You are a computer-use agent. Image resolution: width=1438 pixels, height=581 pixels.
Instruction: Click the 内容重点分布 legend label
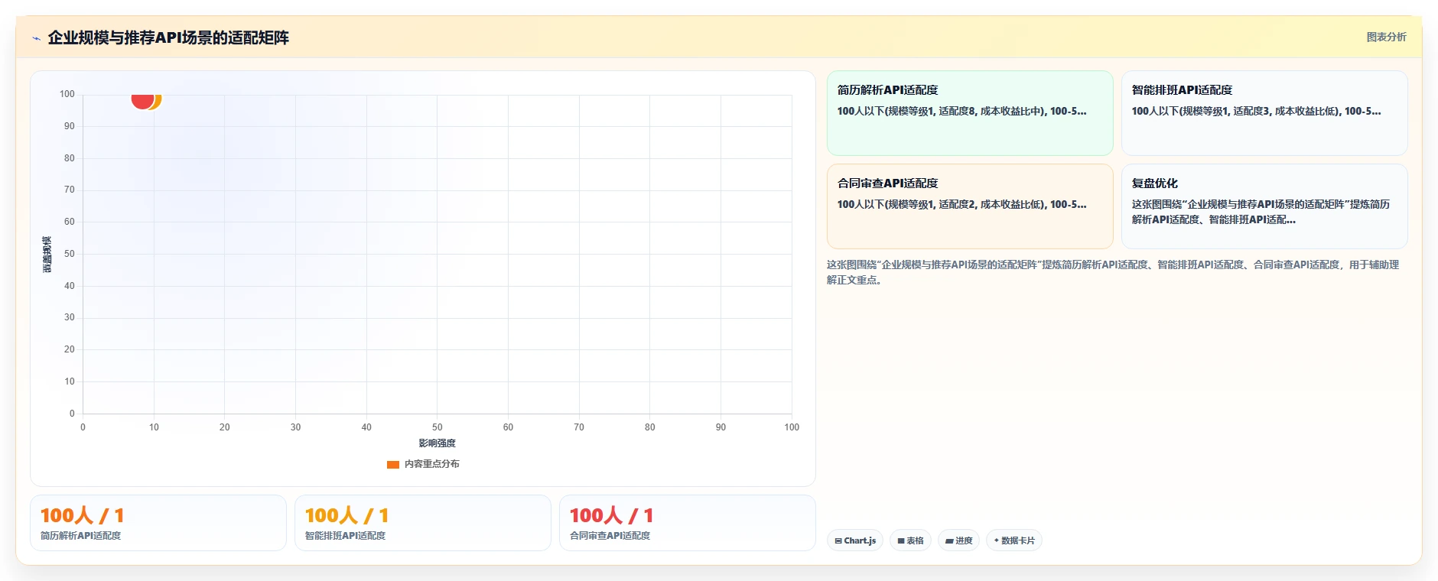tap(431, 464)
